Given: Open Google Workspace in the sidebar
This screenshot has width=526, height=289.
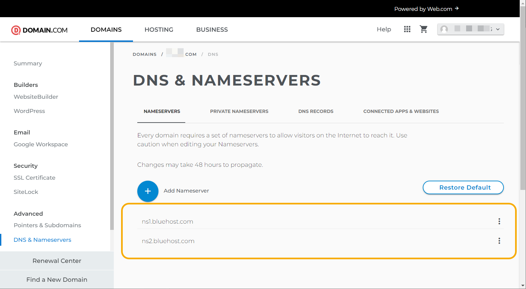Looking at the screenshot, I should coord(41,144).
